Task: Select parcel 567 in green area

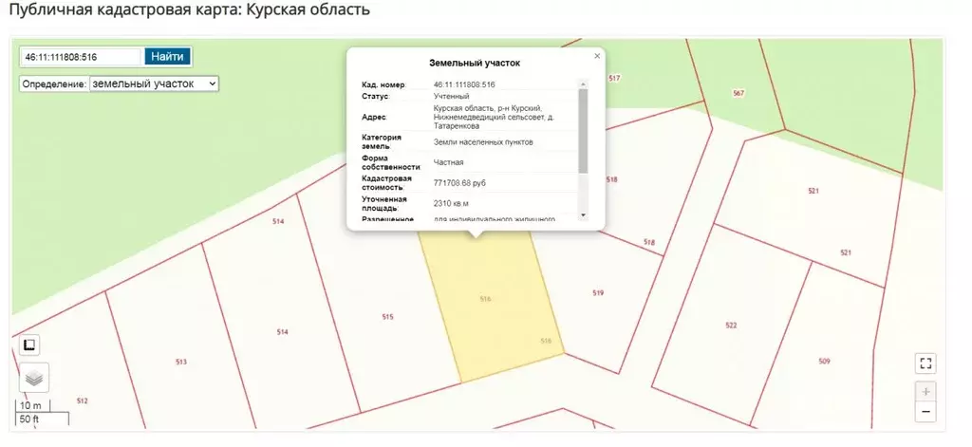Action: point(738,92)
